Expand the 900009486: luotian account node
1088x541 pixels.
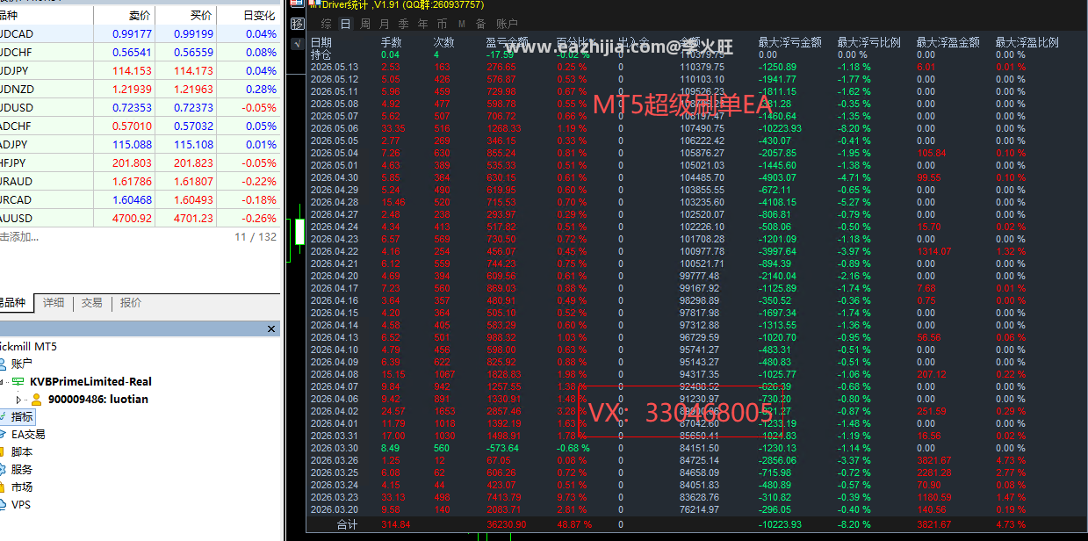pyautogui.click(x=19, y=400)
